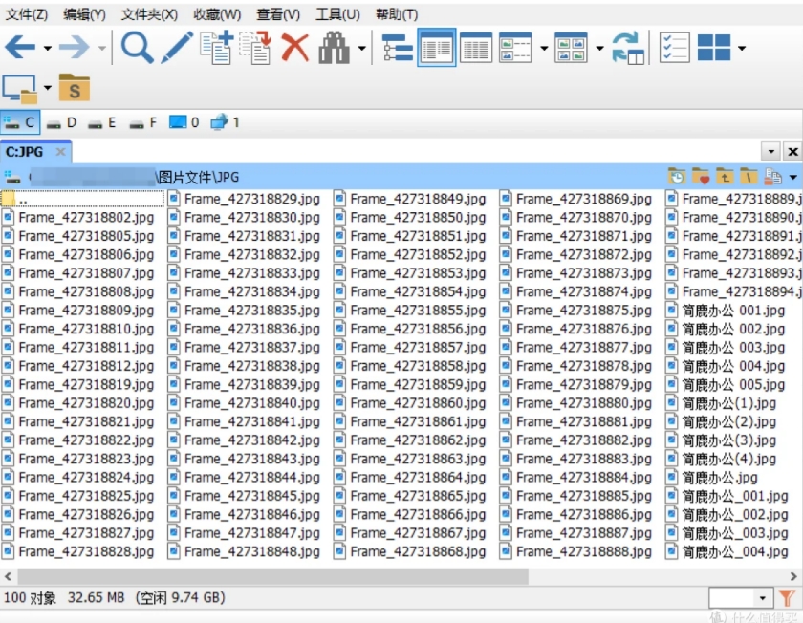Click the horizontal scrollbar thumb
Viewport: 803px width, 623px height.
click(273, 576)
